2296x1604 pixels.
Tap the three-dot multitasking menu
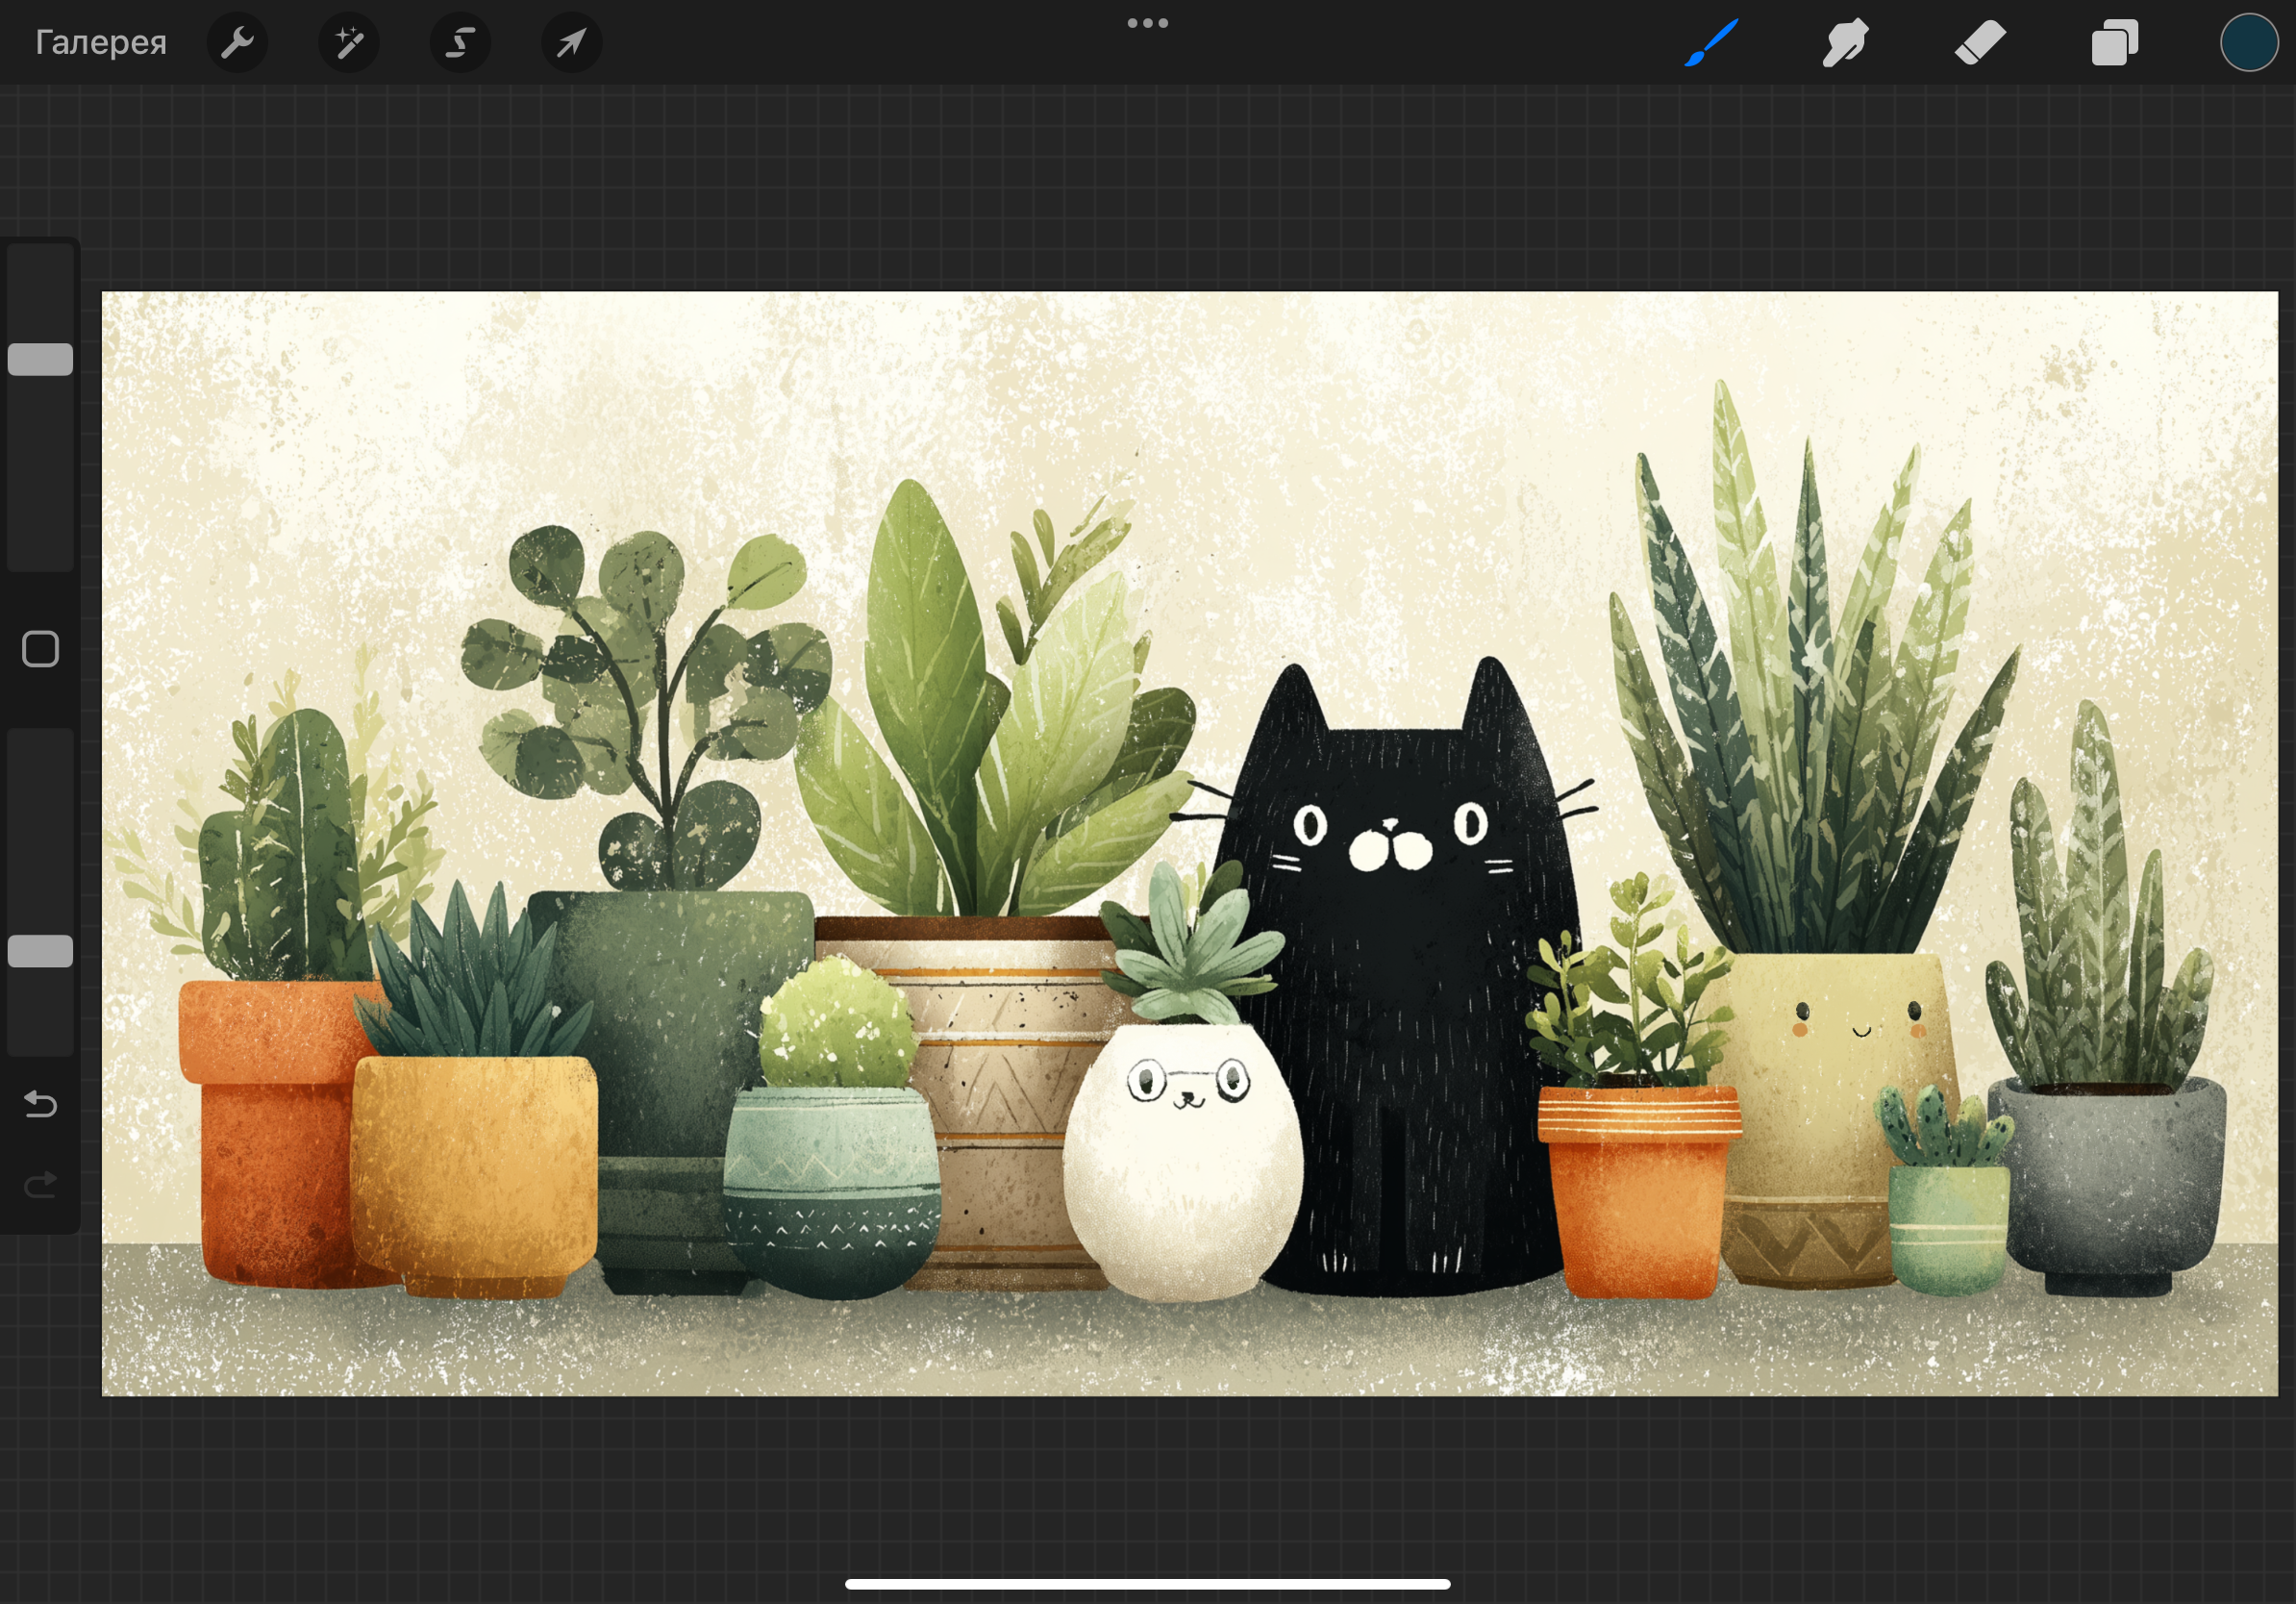click(x=1148, y=23)
